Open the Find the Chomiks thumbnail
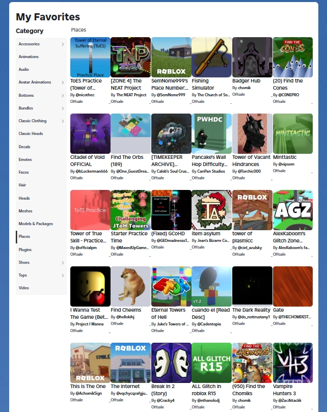The height and width of the screenshot is (412, 327). [252, 363]
